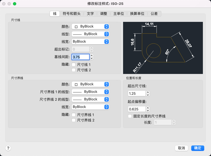This screenshot has height=156, width=211.
Task: Click the 起点偏移量 stepper arrows
Action: coord(148,109)
